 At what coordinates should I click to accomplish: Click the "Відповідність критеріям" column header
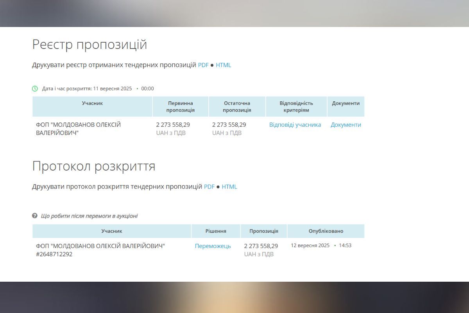(296, 106)
